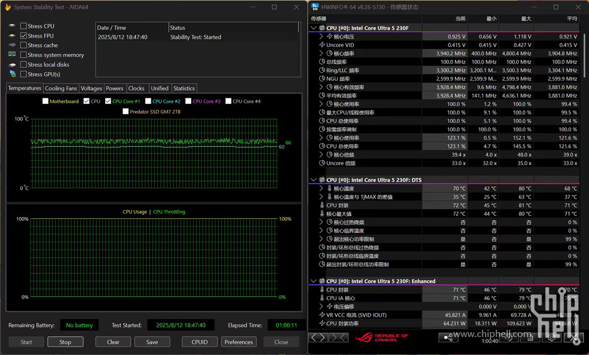Click the clock icon on the NGU 频率 row
Screen dimensions: 589x355
322,79
